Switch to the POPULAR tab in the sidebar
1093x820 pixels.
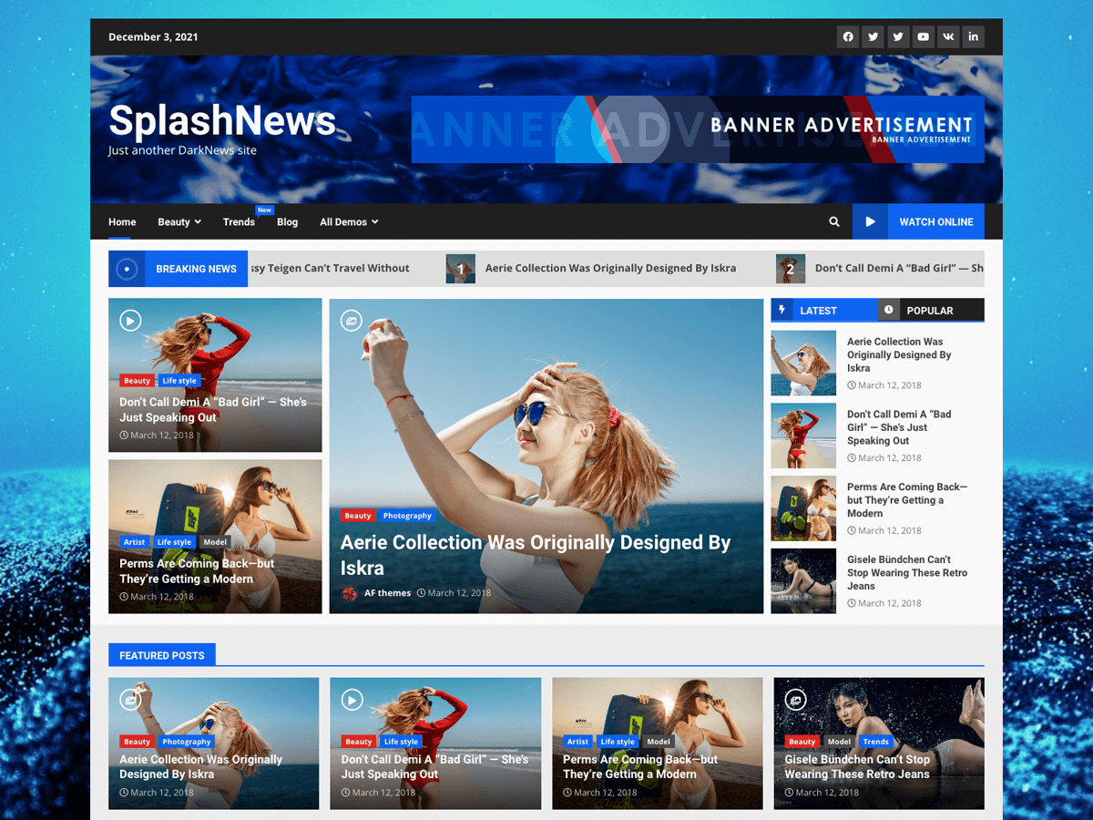(931, 310)
